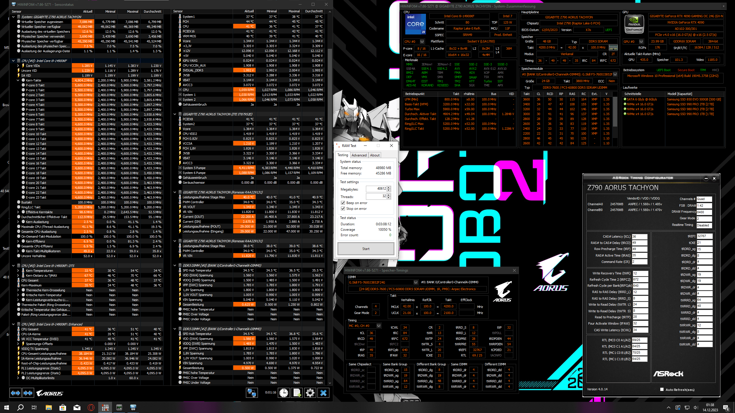Show hidden system tray icons

click(x=669, y=408)
